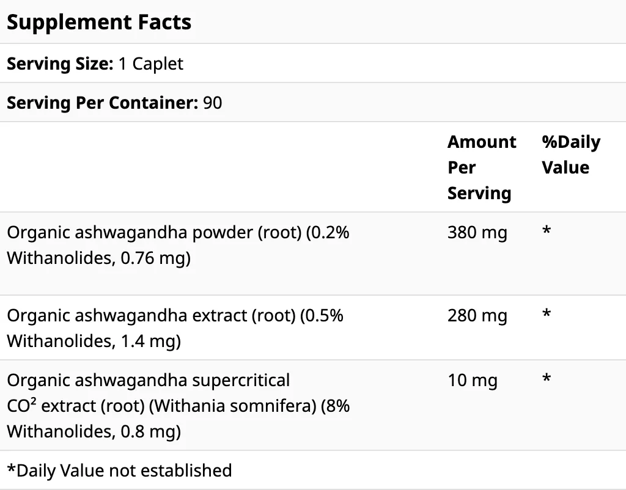Viewport: 626px width, 490px height.
Task: Click the 90 servings value
Action: 212,103
